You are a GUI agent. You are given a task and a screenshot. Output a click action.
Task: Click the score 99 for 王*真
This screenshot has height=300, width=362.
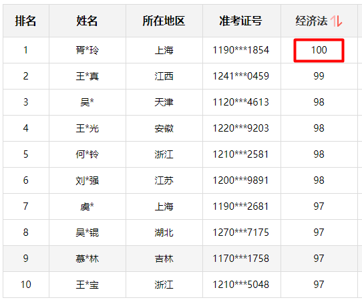pyautogui.click(x=319, y=76)
